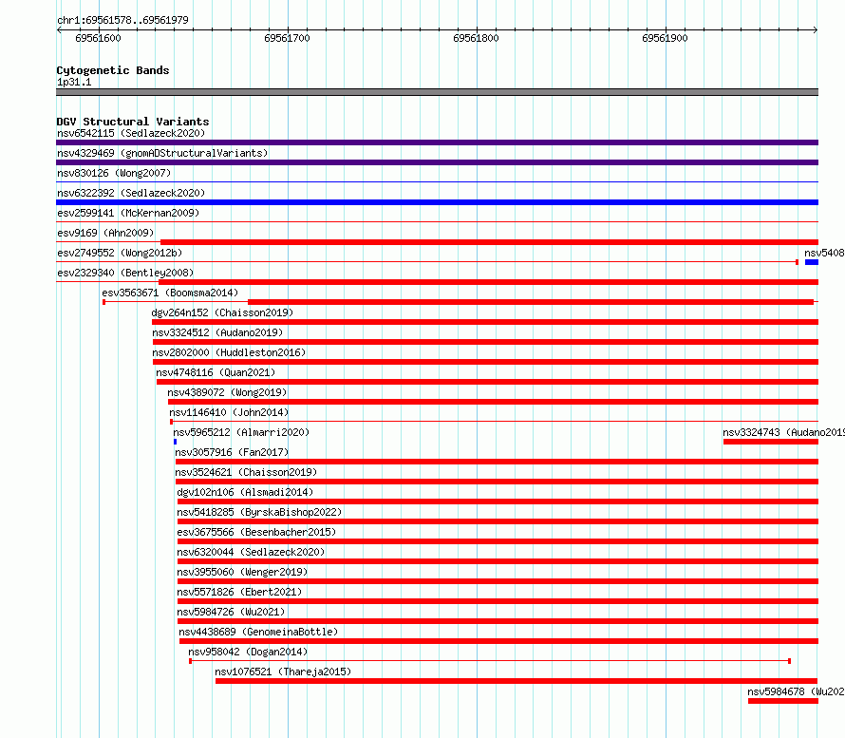Click the gray 1p31.1 cytogenetic band
The height and width of the screenshot is (738, 845).
(x=437, y=92)
